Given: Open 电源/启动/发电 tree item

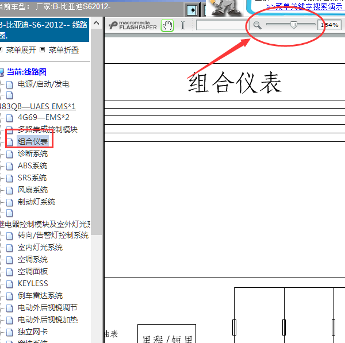Looking at the screenshot, I should 44,84.
